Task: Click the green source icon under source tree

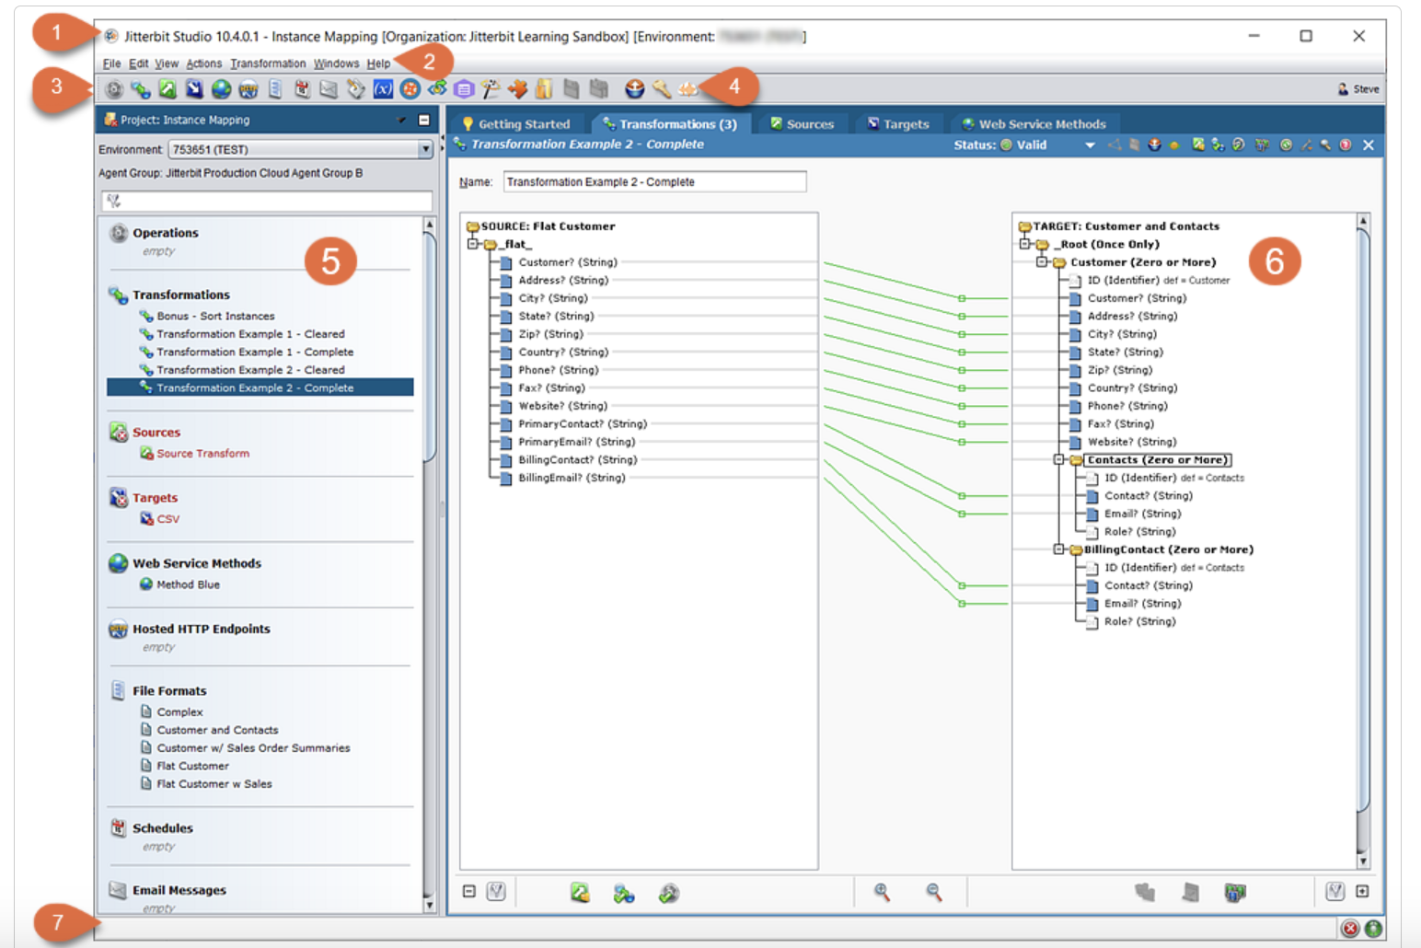Action: pyautogui.click(x=580, y=893)
